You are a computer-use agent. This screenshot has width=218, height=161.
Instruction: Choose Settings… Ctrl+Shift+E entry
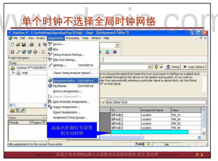tap(73, 65)
